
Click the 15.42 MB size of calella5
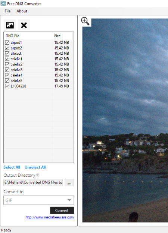(62, 81)
